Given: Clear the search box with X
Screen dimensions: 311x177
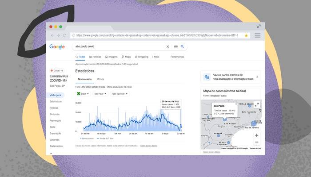Looking at the screenshot, I should (167, 46).
